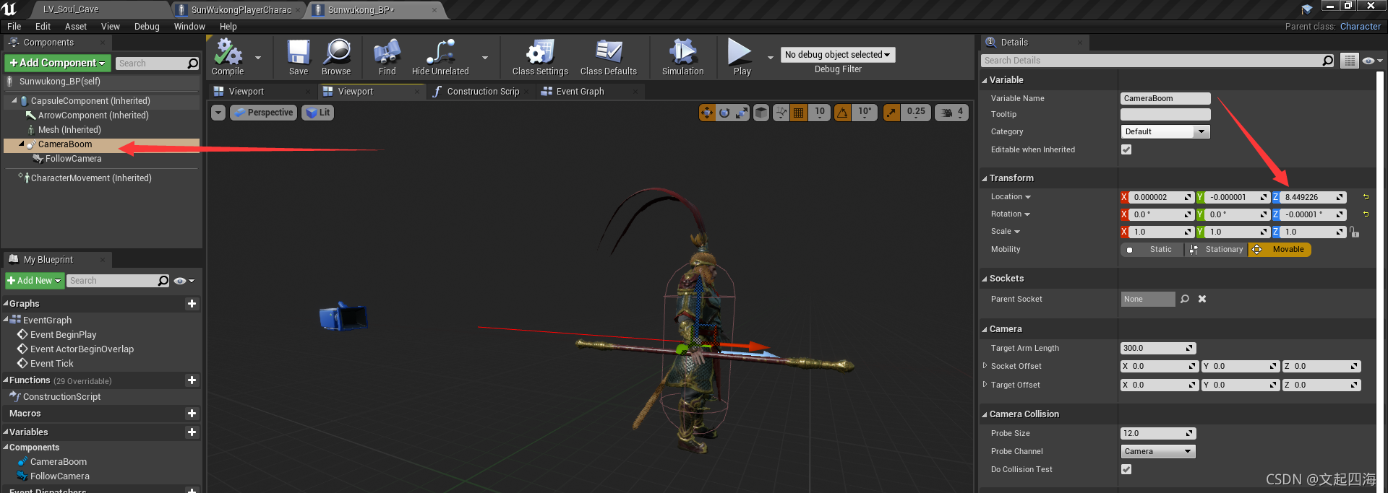The image size is (1388, 493).
Task: Select the rotate gizmo mode
Action: (724, 113)
